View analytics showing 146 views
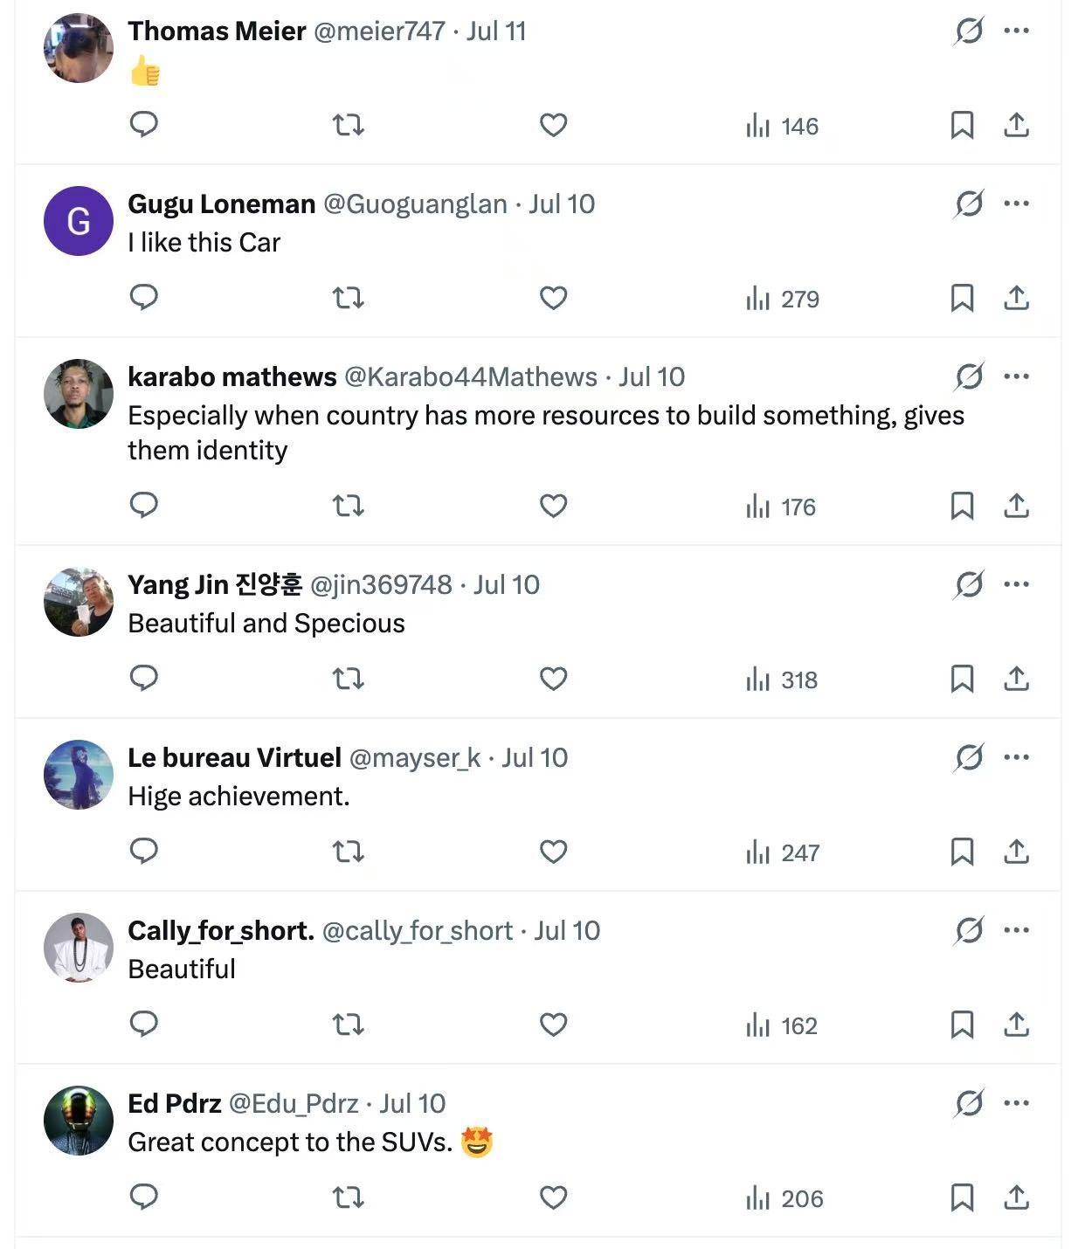Viewport: 1078px width, 1249px height. tap(782, 127)
